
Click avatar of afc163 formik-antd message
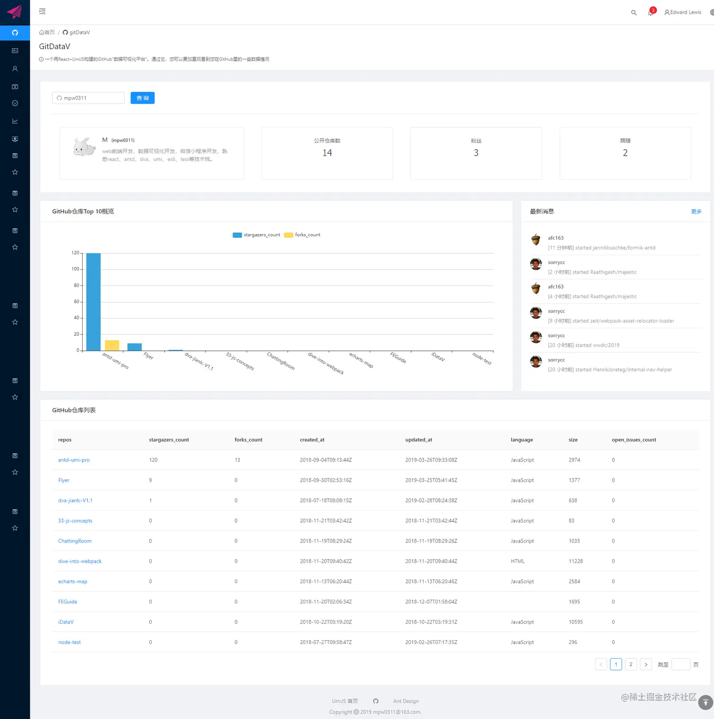[x=536, y=240]
